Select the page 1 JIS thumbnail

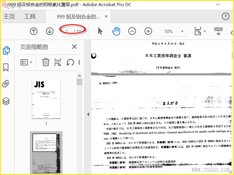click(x=46, y=99)
